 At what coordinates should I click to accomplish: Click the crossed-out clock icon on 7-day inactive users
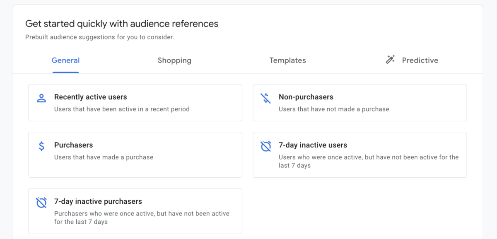[265, 146]
